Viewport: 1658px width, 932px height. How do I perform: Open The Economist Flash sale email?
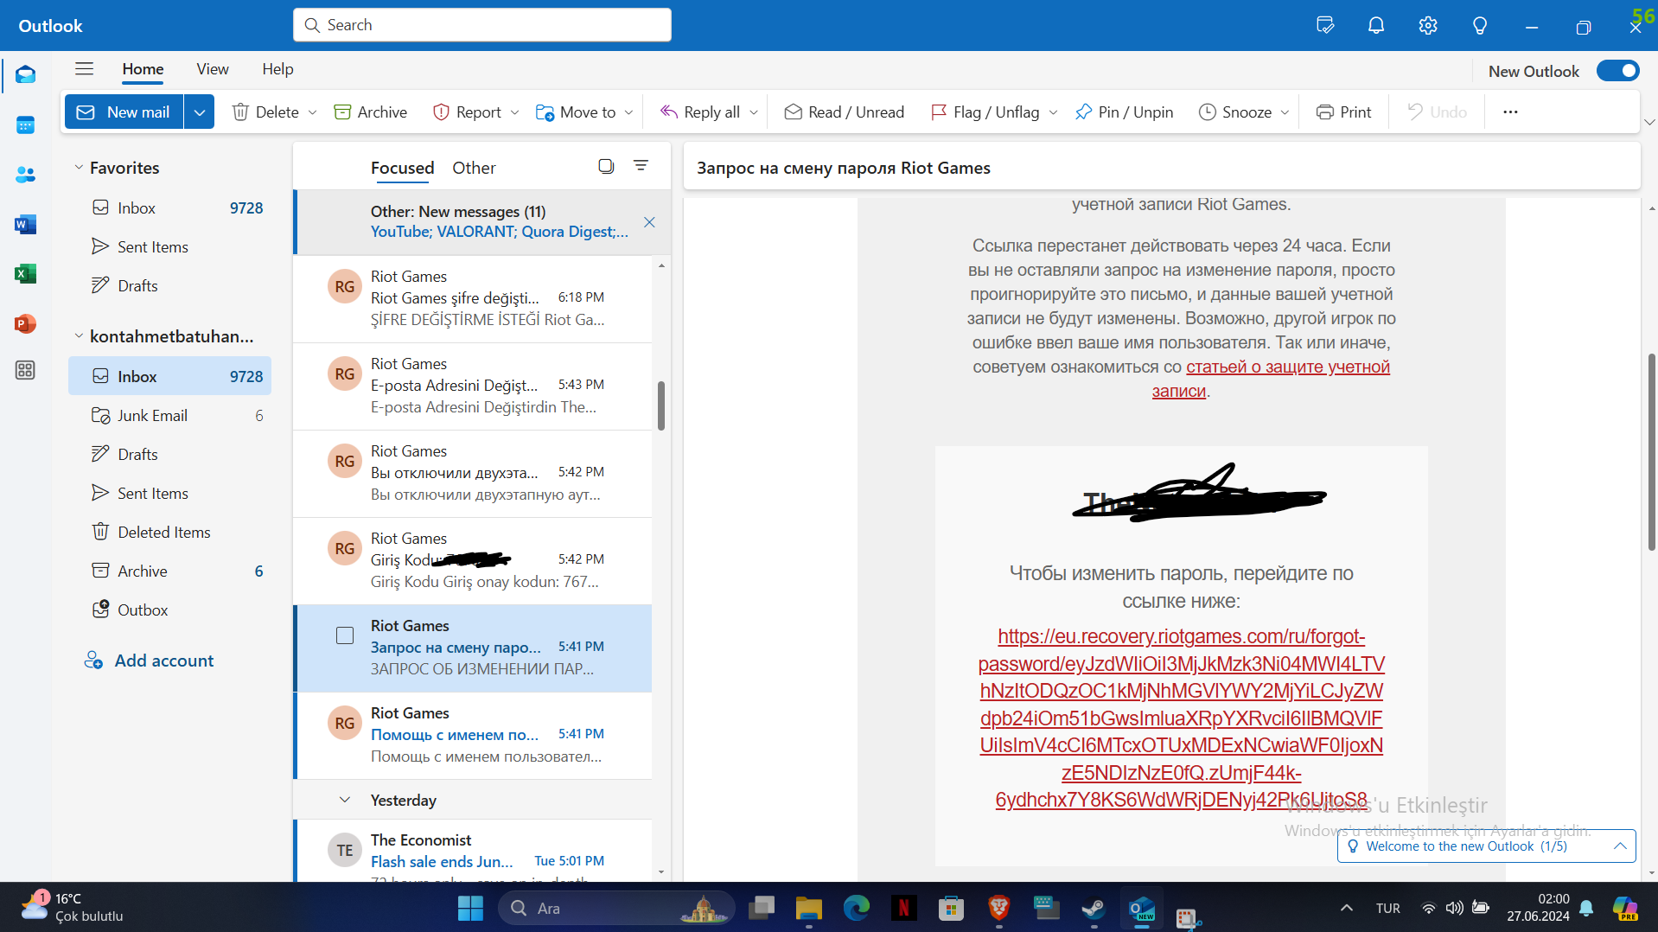pyautogui.click(x=473, y=851)
